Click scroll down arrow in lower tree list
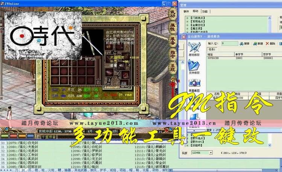This screenshot has height=172, width=282. 270,145
